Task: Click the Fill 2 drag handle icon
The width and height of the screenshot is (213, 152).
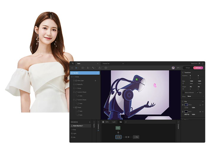Action: [x=183, y=105]
